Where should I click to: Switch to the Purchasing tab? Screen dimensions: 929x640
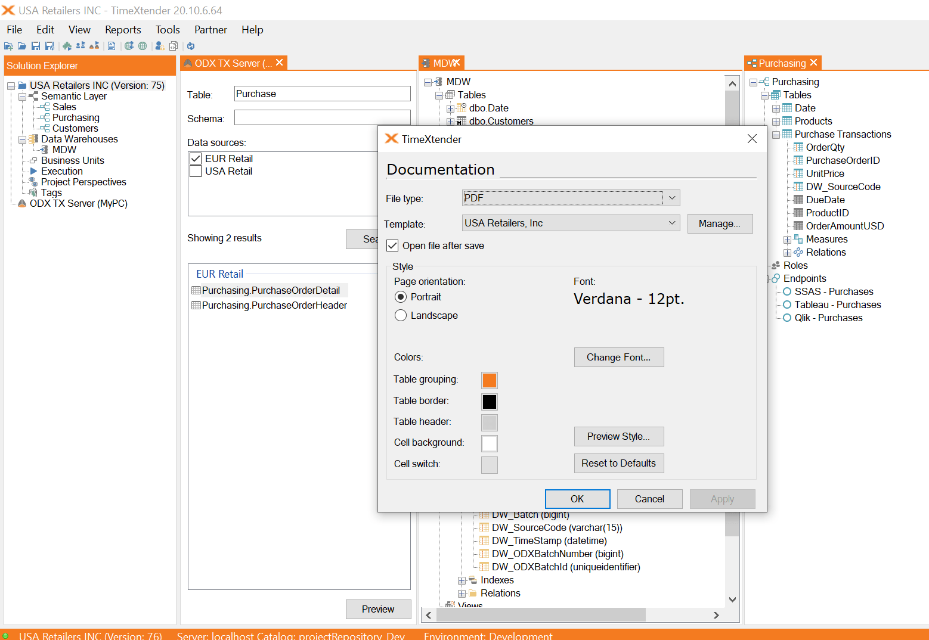click(782, 63)
